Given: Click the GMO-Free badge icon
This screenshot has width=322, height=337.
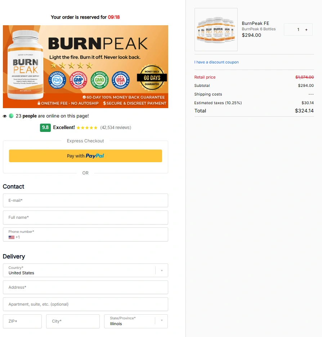Looking at the screenshot, I should (100, 80).
